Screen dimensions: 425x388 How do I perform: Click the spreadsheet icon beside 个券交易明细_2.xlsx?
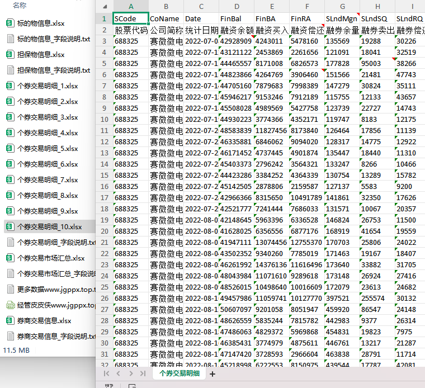[x=10, y=101]
